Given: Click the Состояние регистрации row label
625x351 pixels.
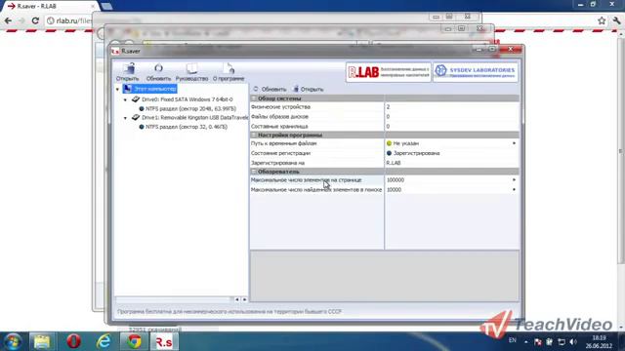Looking at the screenshot, I should point(280,153).
